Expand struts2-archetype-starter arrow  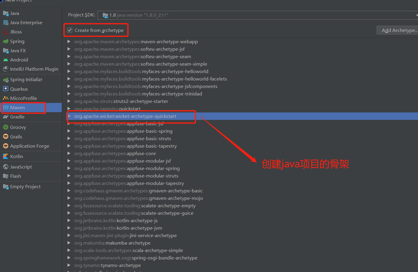[69, 101]
